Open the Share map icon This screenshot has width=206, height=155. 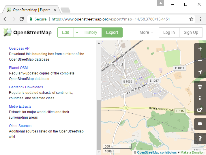200,110
